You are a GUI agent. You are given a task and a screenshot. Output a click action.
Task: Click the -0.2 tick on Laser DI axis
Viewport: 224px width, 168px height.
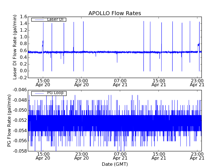point(23,78)
